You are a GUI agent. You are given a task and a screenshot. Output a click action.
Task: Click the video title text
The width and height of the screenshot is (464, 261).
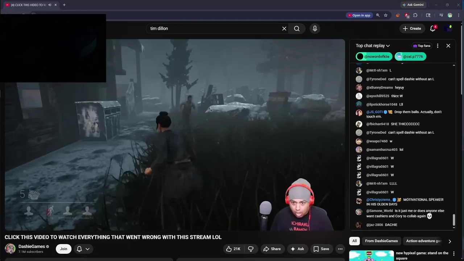[x=113, y=237]
